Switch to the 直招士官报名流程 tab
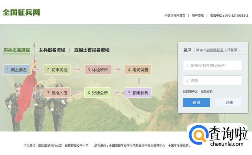The height and width of the screenshot is (155, 252). point(92,50)
